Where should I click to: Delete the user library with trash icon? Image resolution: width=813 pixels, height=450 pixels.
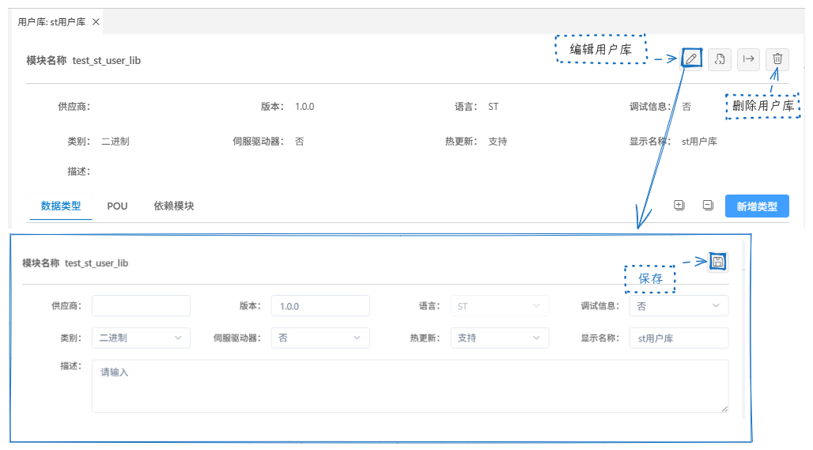point(777,59)
